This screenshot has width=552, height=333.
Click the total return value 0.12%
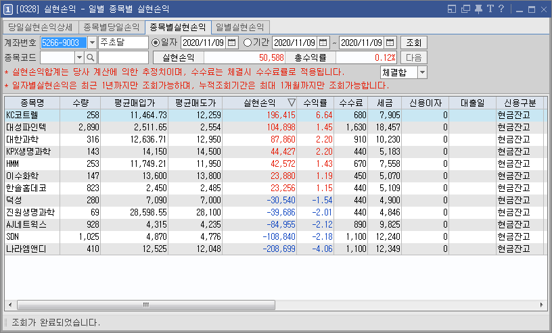[385, 57]
